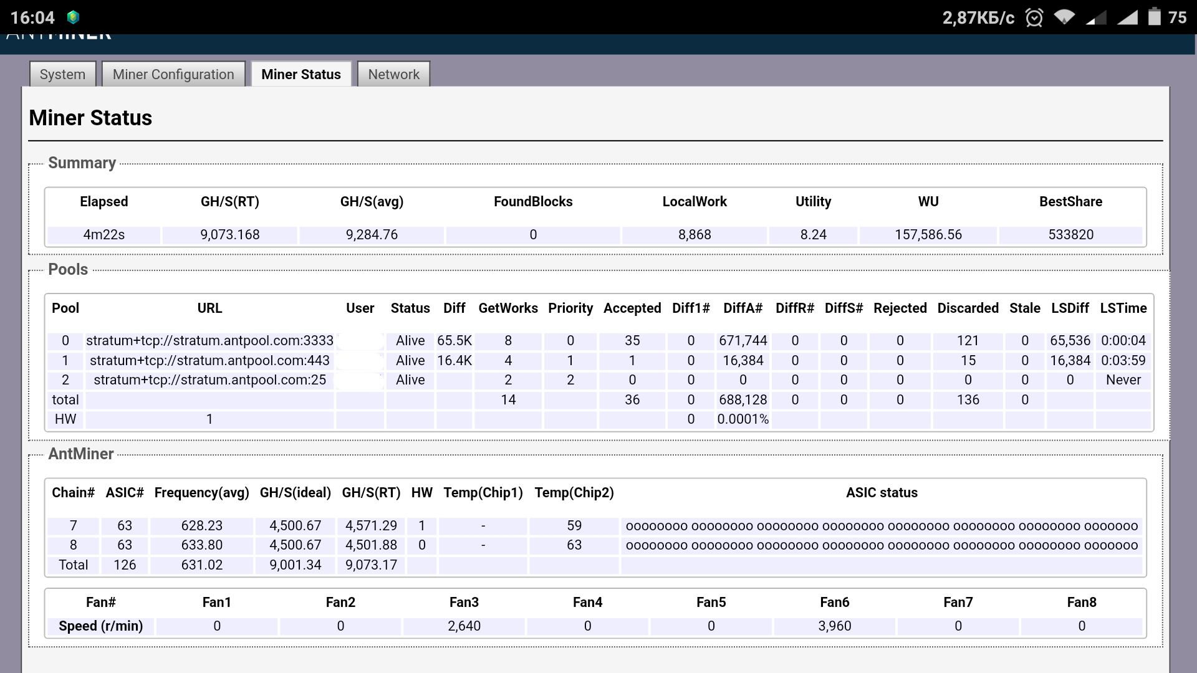This screenshot has width=1197, height=673.
Task: Select chain 8 frequency 633.80
Action: click(x=202, y=545)
